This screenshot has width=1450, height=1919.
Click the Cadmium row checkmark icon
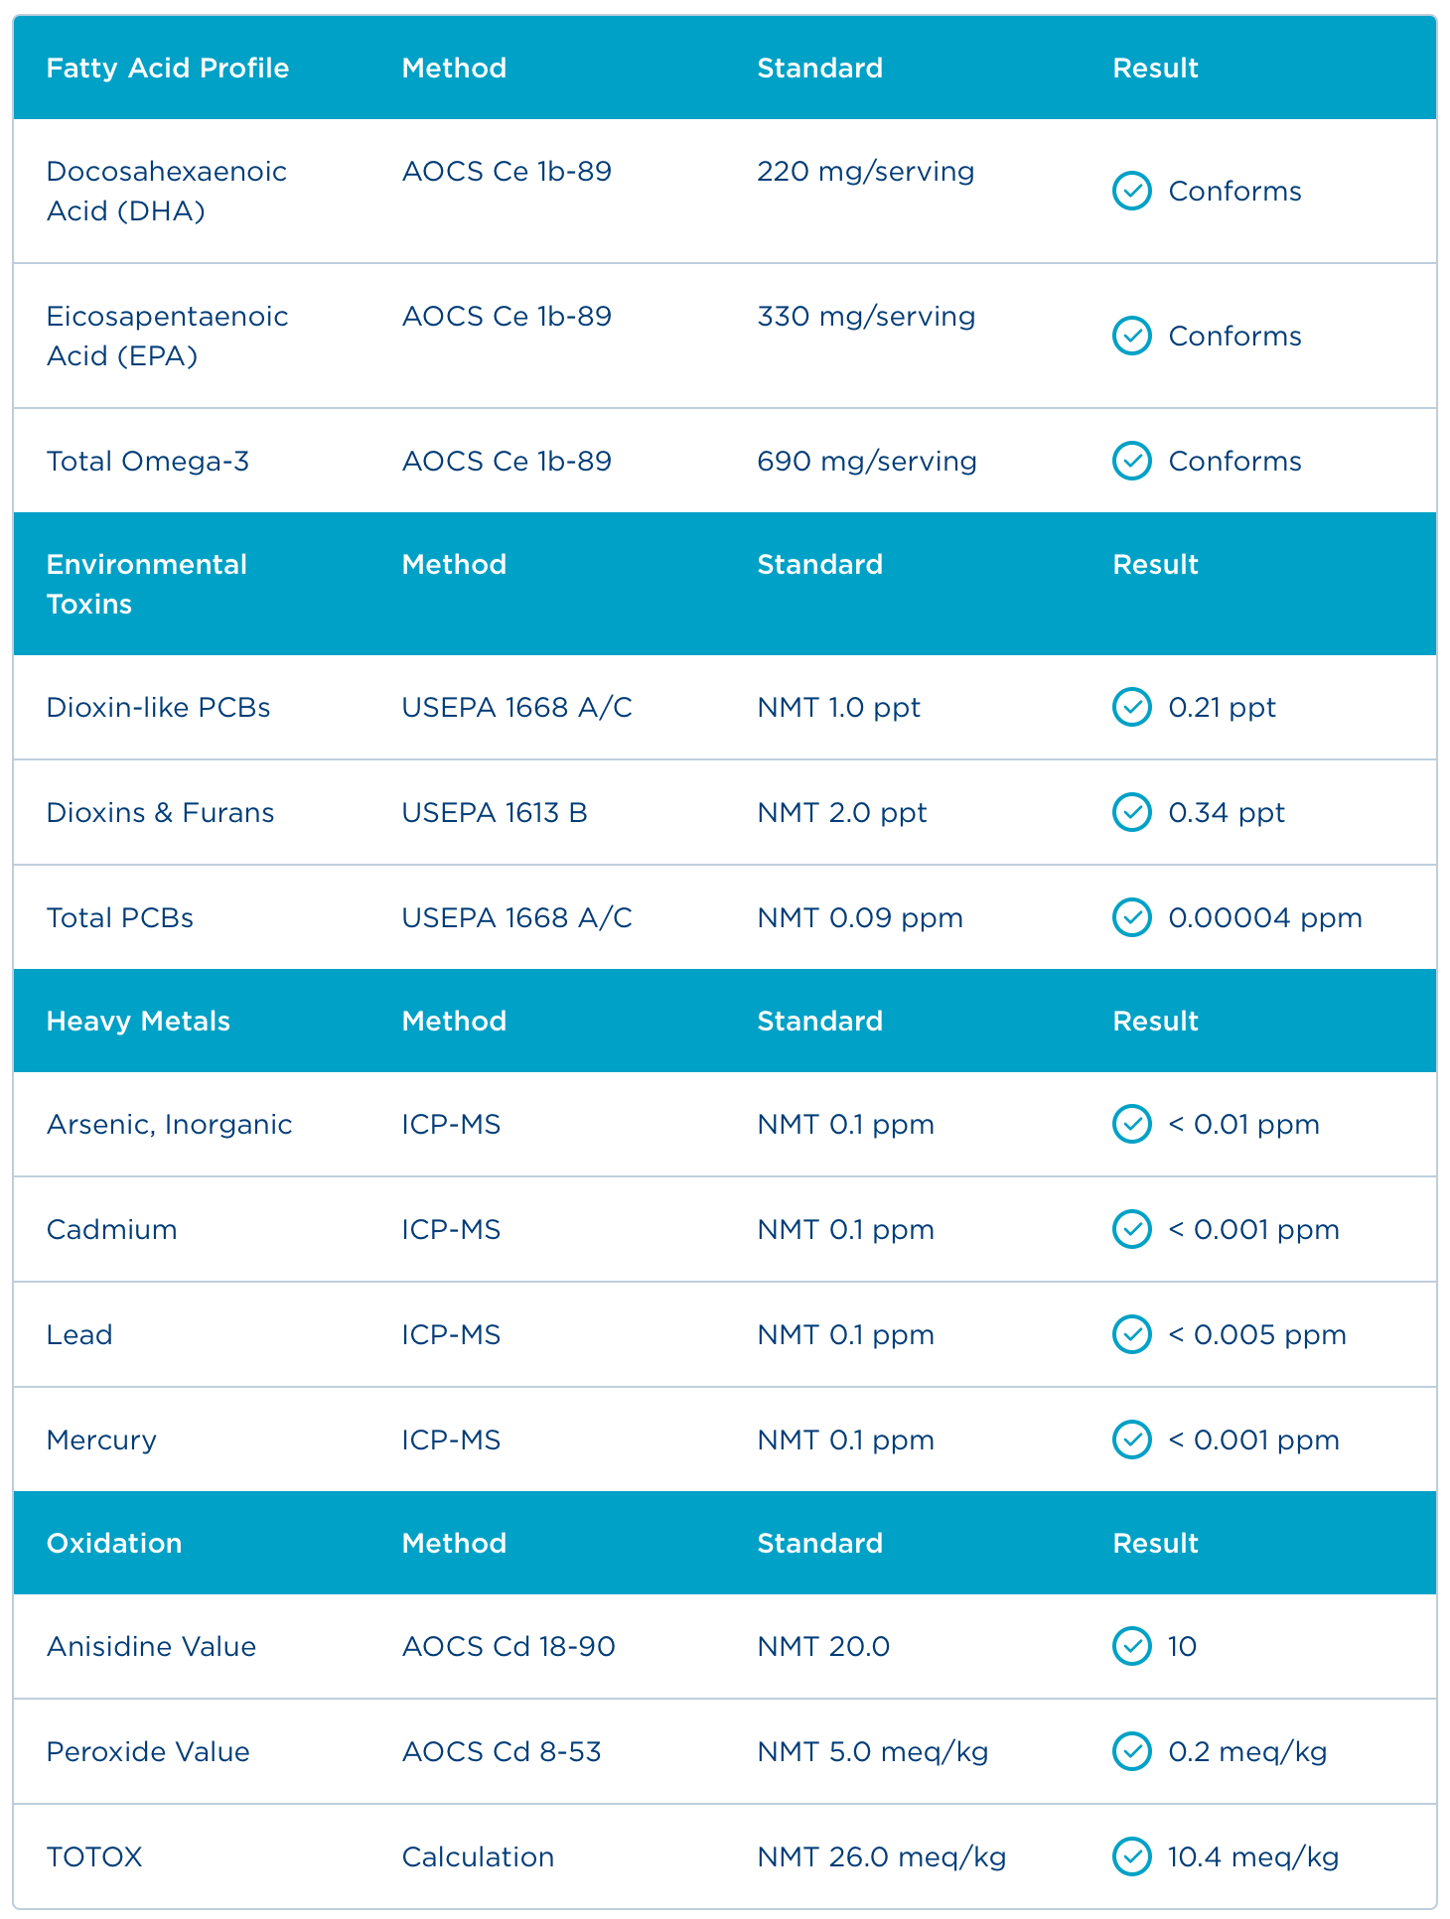pos(1131,1229)
